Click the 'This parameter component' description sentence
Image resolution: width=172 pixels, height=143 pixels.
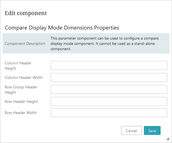tap(105, 43)
